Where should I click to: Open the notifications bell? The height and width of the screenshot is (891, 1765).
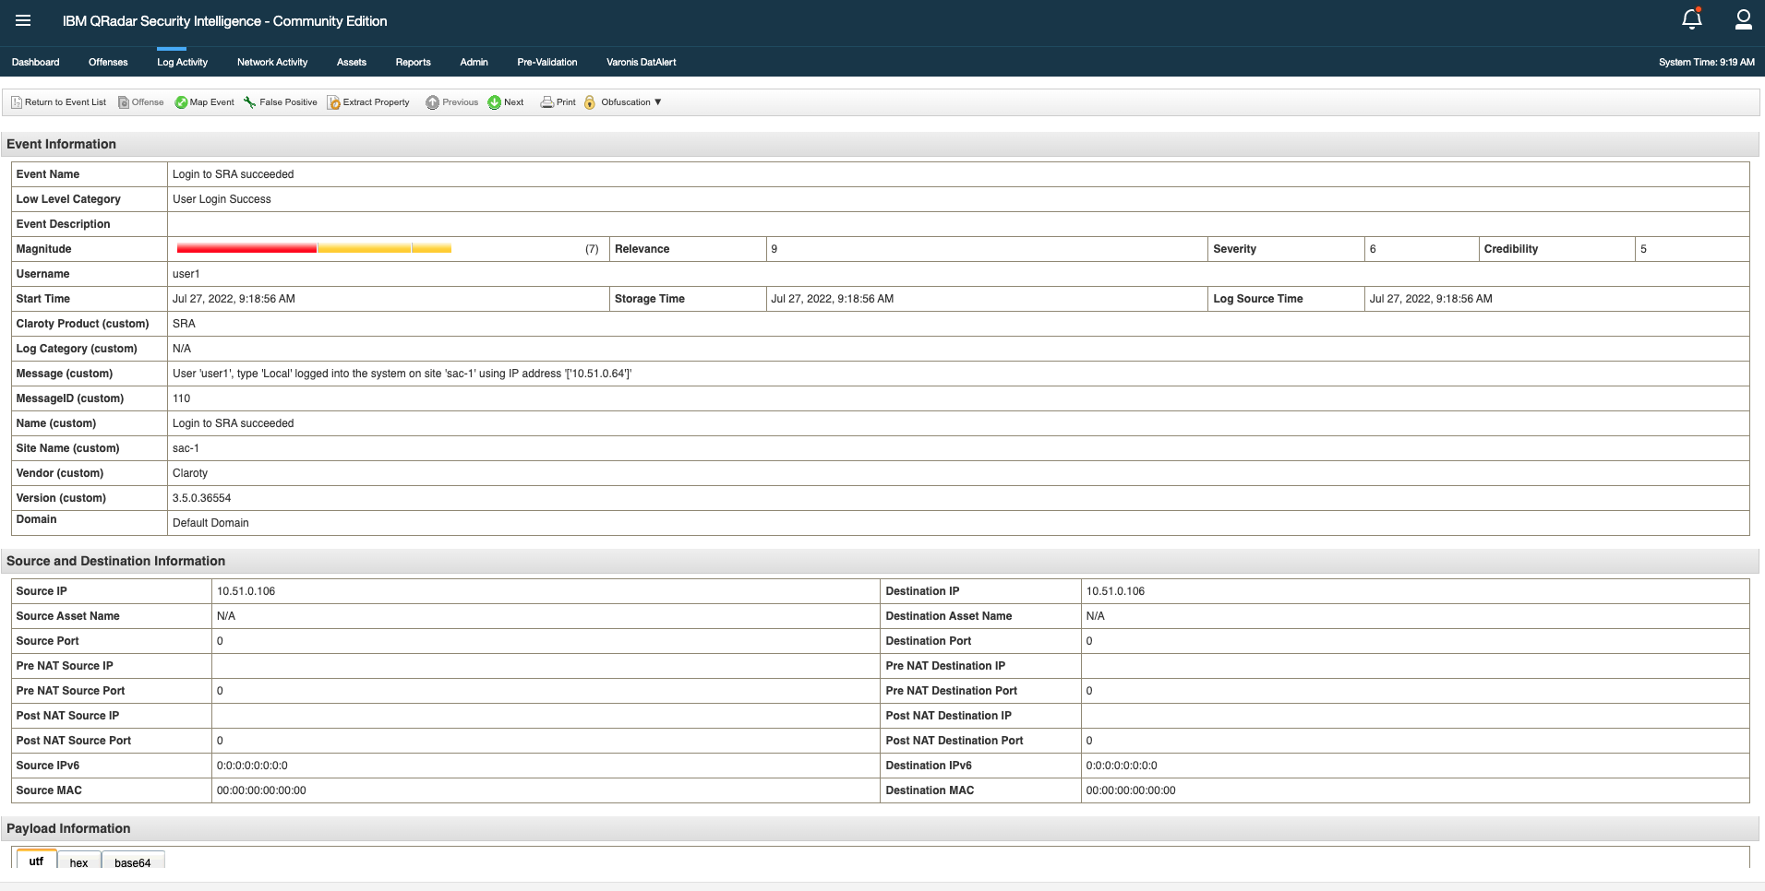click(1691, 19)
